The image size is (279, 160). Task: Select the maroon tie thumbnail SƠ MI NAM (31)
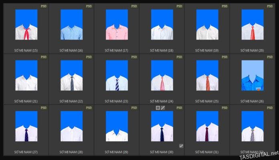tap(207, 126)
